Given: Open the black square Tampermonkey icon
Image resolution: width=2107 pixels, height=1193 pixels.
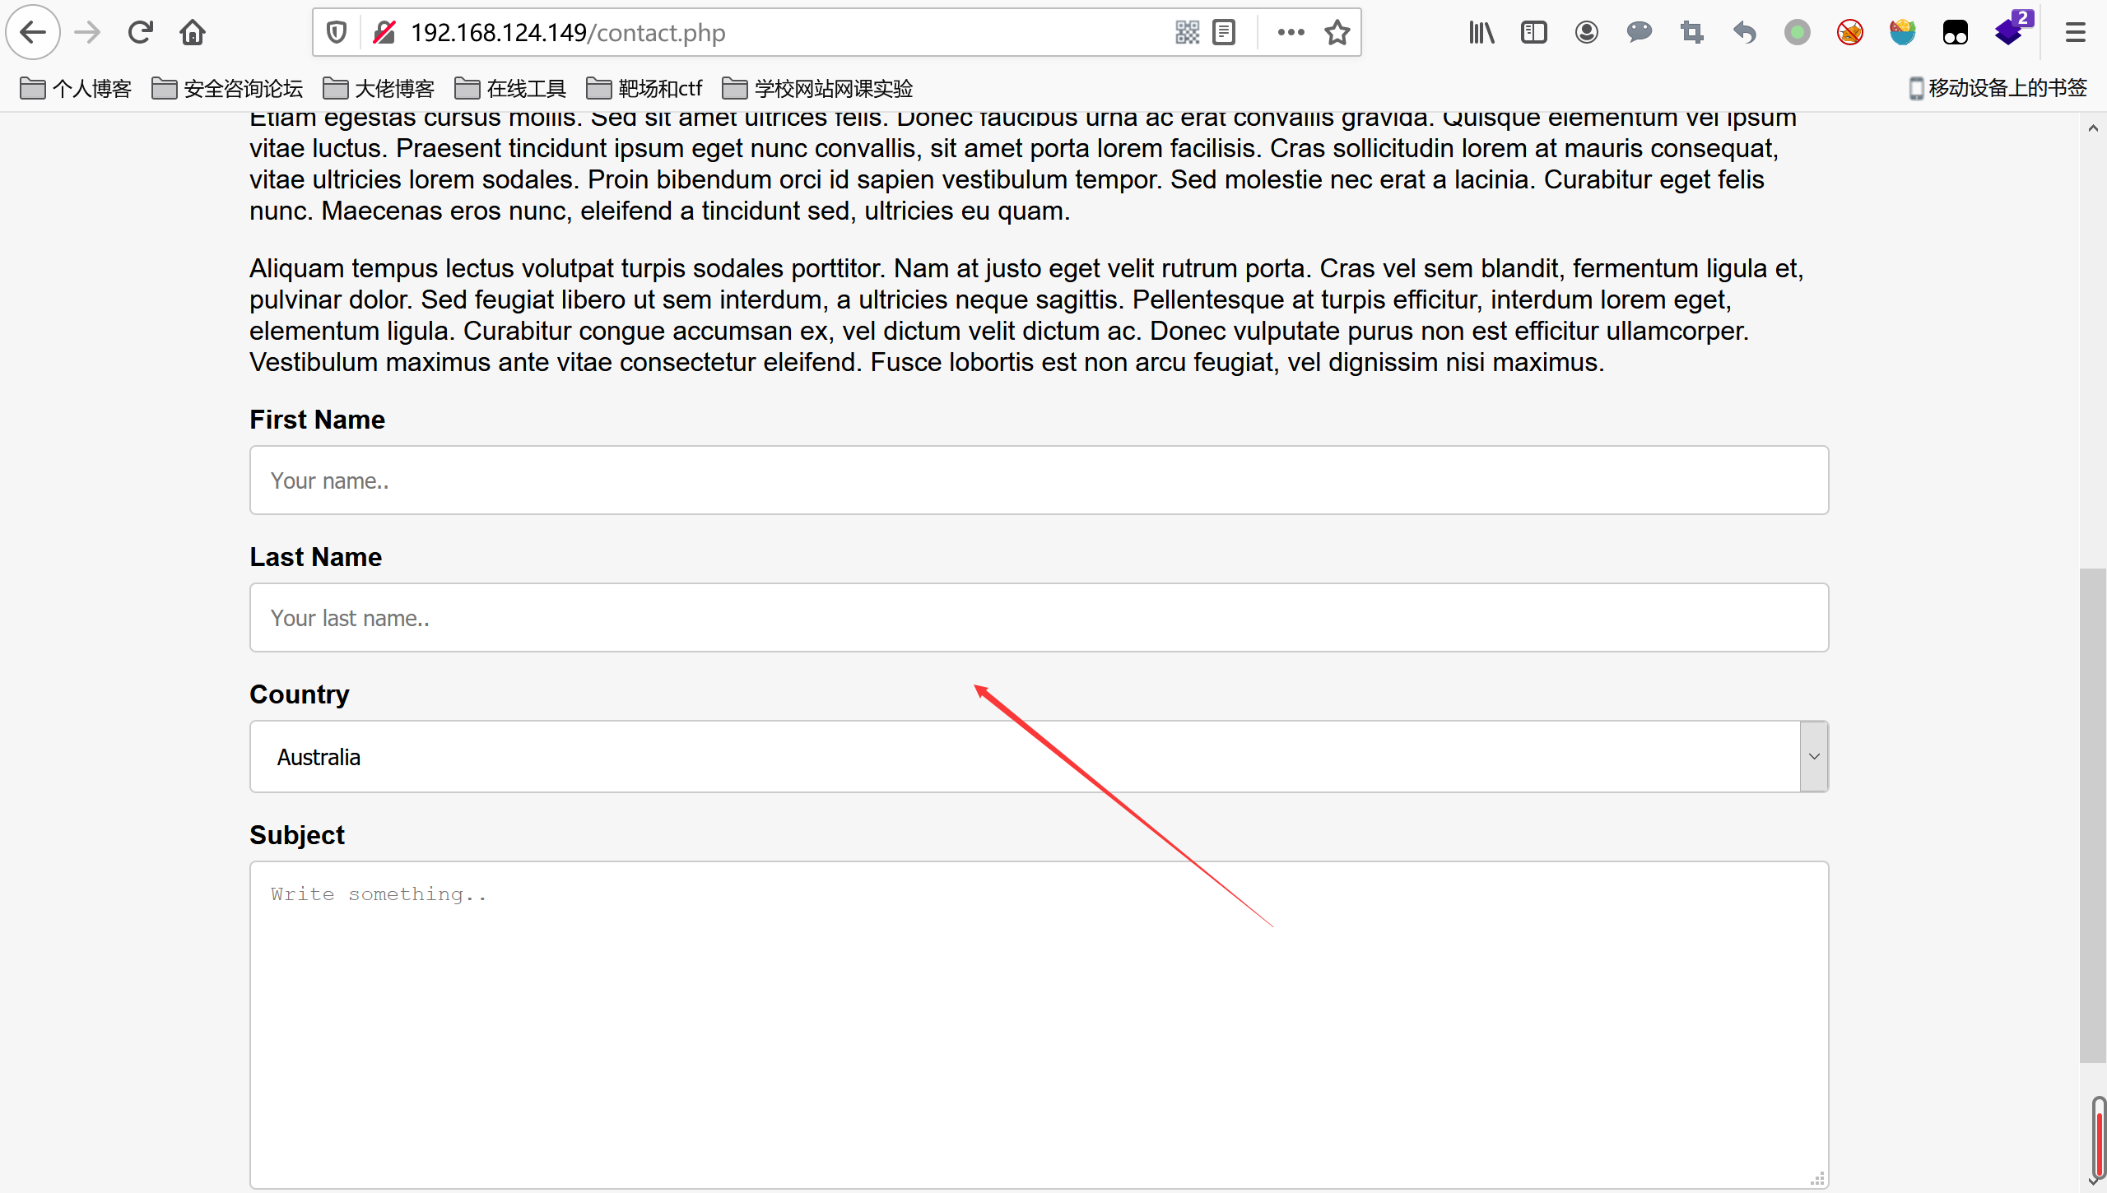Looking at the screenshot, I should pos(1956,33).
